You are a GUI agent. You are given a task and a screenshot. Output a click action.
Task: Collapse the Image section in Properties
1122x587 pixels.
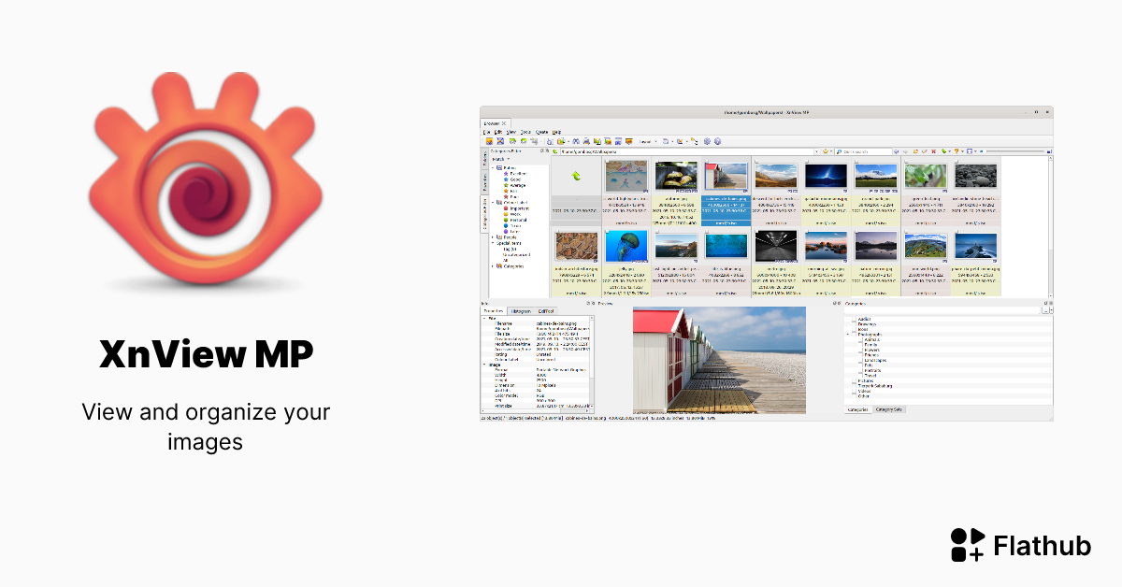pyautogui.click(x=484, y=365)
